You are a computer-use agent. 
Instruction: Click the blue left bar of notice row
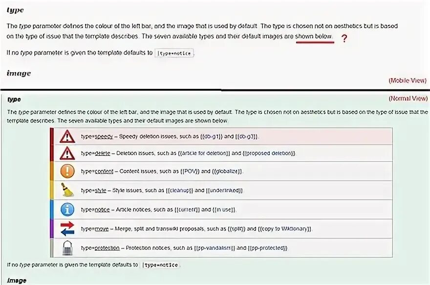(52, 209)
